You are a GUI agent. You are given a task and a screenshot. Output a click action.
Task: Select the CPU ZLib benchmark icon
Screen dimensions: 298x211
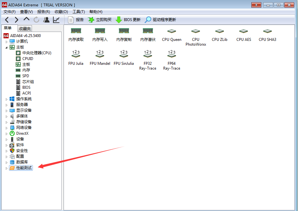click(219, 35)
